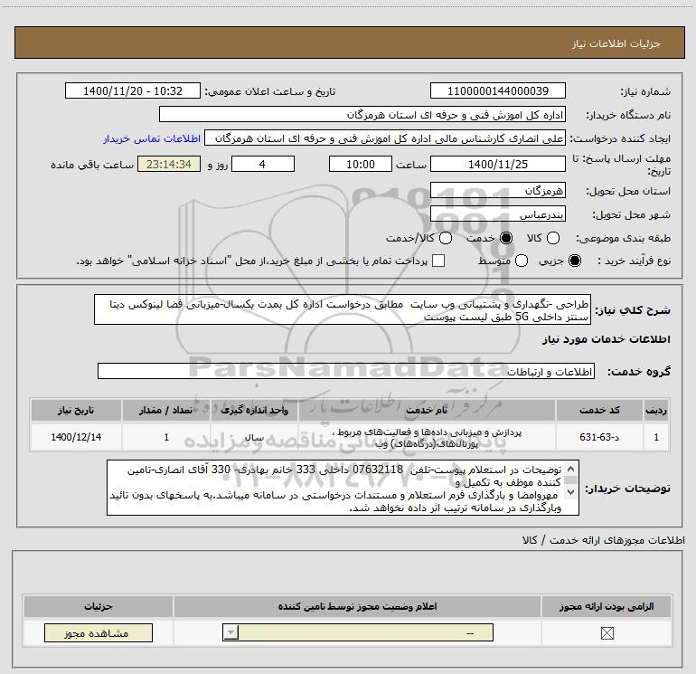Click the ردیف column header
Screen dimensions: 696x674
(x=656, y=410)
